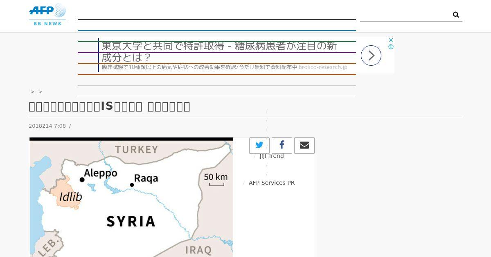Viewport: 491px width, 257px height.
Task: Open the Tokyo University patent ad headline
Action: coord(219,51)
